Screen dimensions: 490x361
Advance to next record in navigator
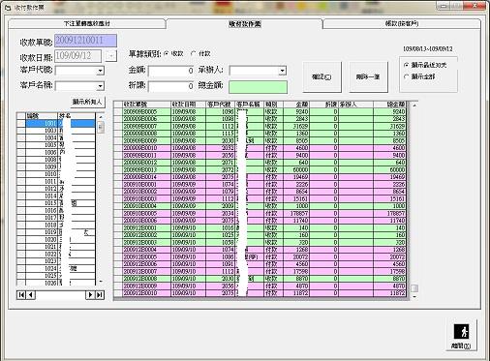(90, 295)
